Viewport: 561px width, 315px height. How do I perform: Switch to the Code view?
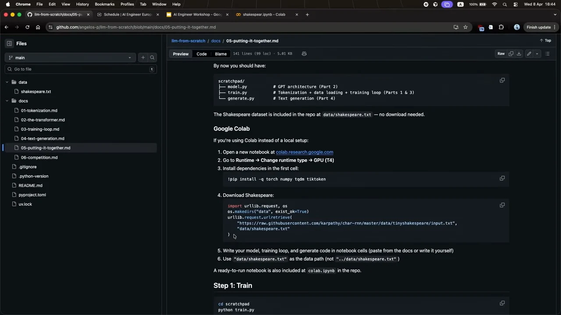click(202, 54)
